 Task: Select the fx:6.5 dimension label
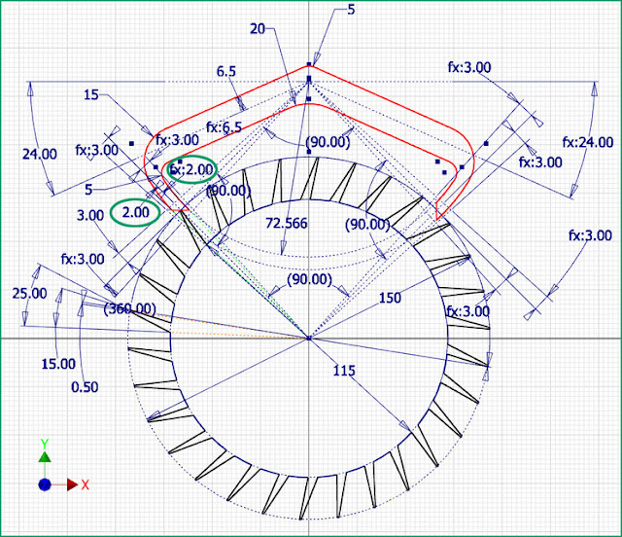pyautogui.click(x=224, y=127)
